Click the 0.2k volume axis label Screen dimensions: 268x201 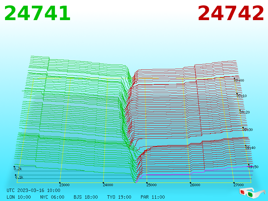[18, 169]
